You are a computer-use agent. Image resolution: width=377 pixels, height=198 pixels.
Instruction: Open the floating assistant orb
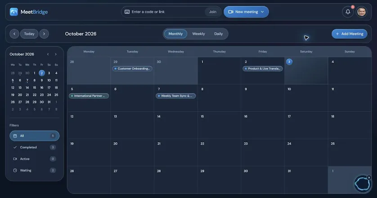pos(362,184)
